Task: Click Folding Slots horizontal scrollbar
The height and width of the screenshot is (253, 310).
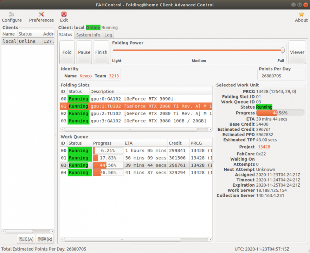Action: tap(130, 129)
